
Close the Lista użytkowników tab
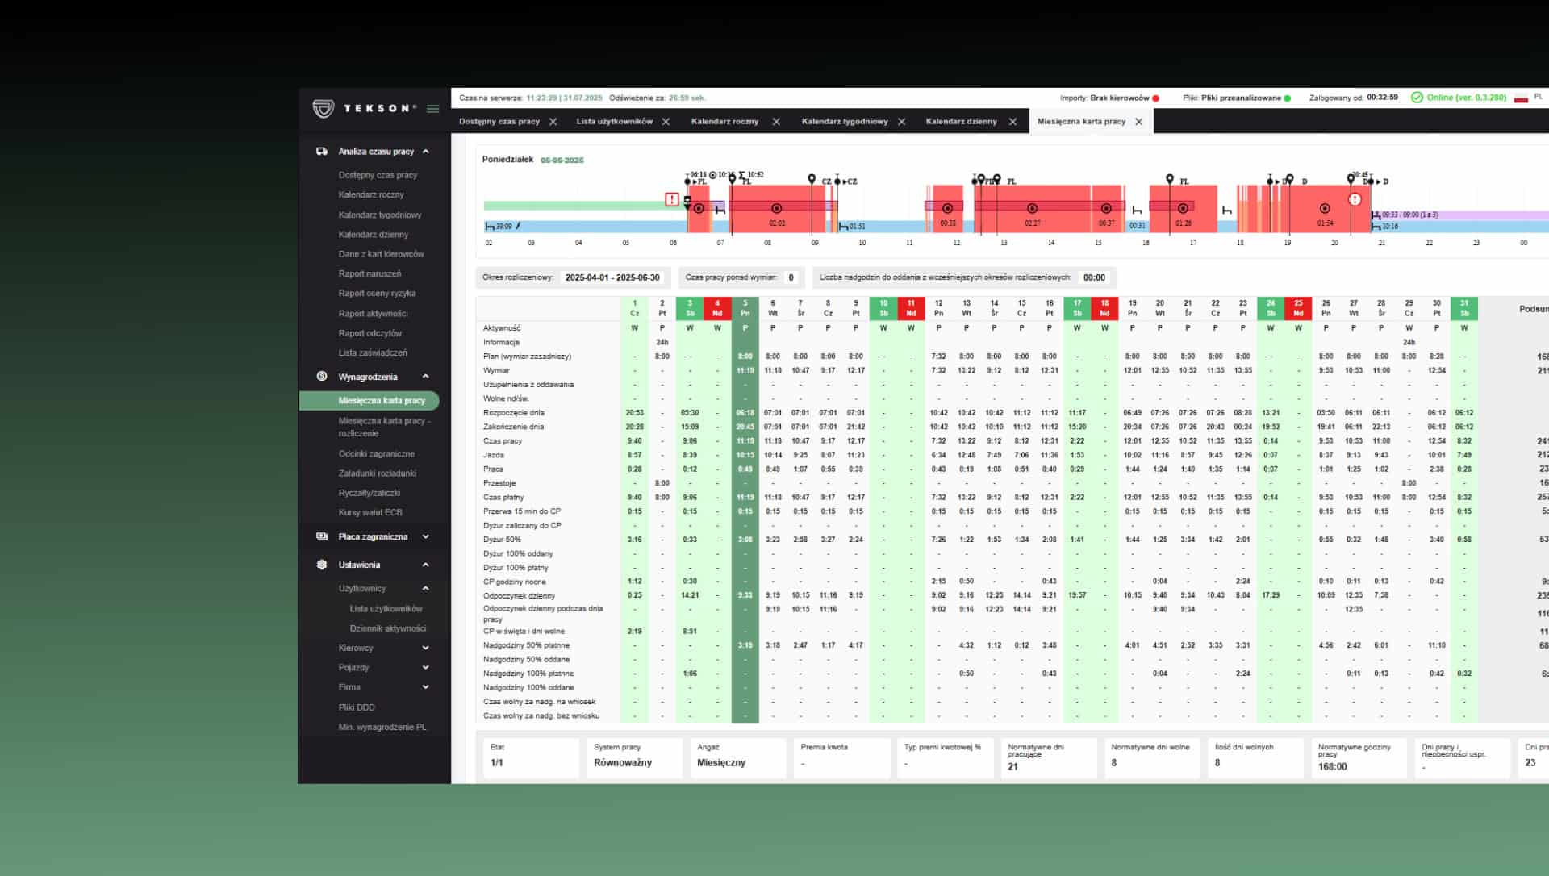666,122
